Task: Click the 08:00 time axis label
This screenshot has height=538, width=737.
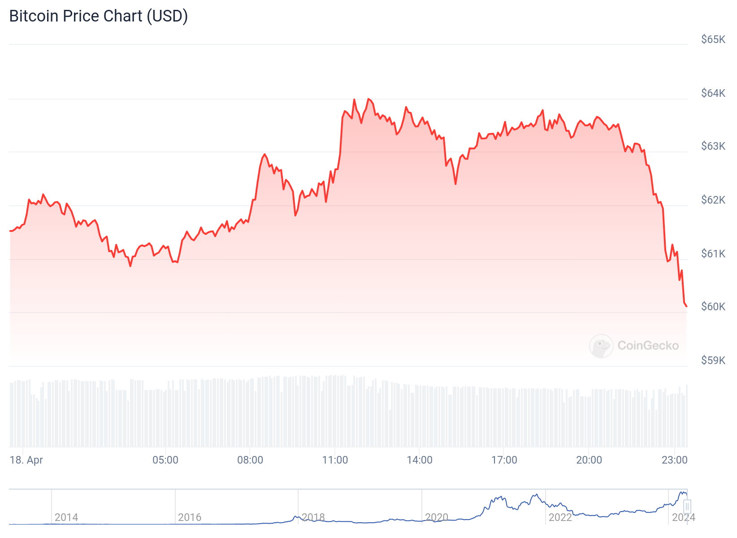Action: [x=250, y=460]
